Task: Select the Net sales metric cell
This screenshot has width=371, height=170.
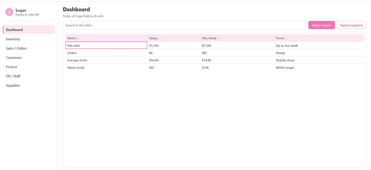Action: (x=106, y=45)
